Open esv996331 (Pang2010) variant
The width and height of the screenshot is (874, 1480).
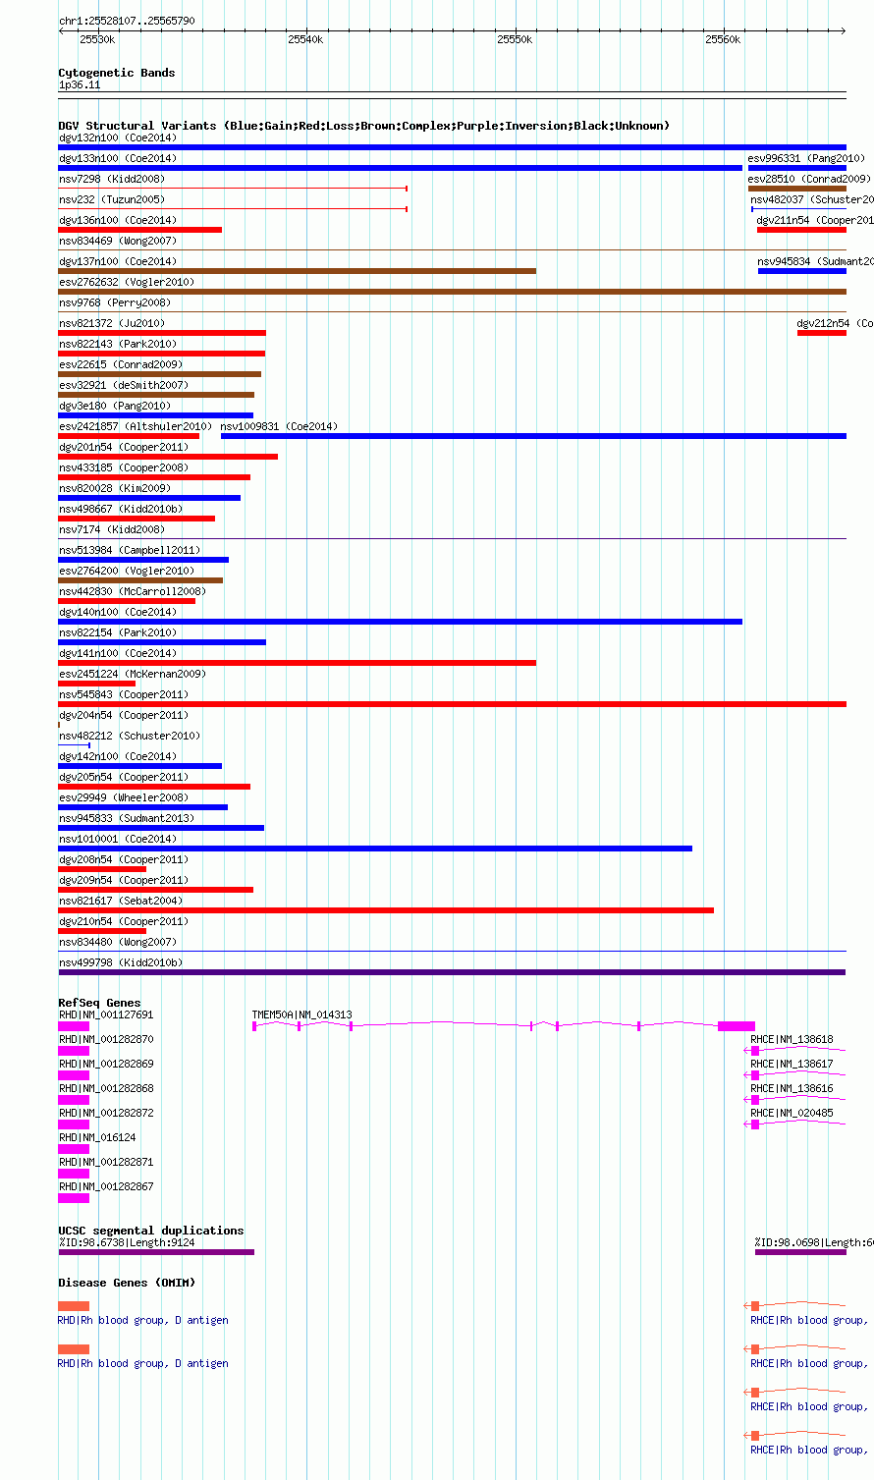[806, 159]
